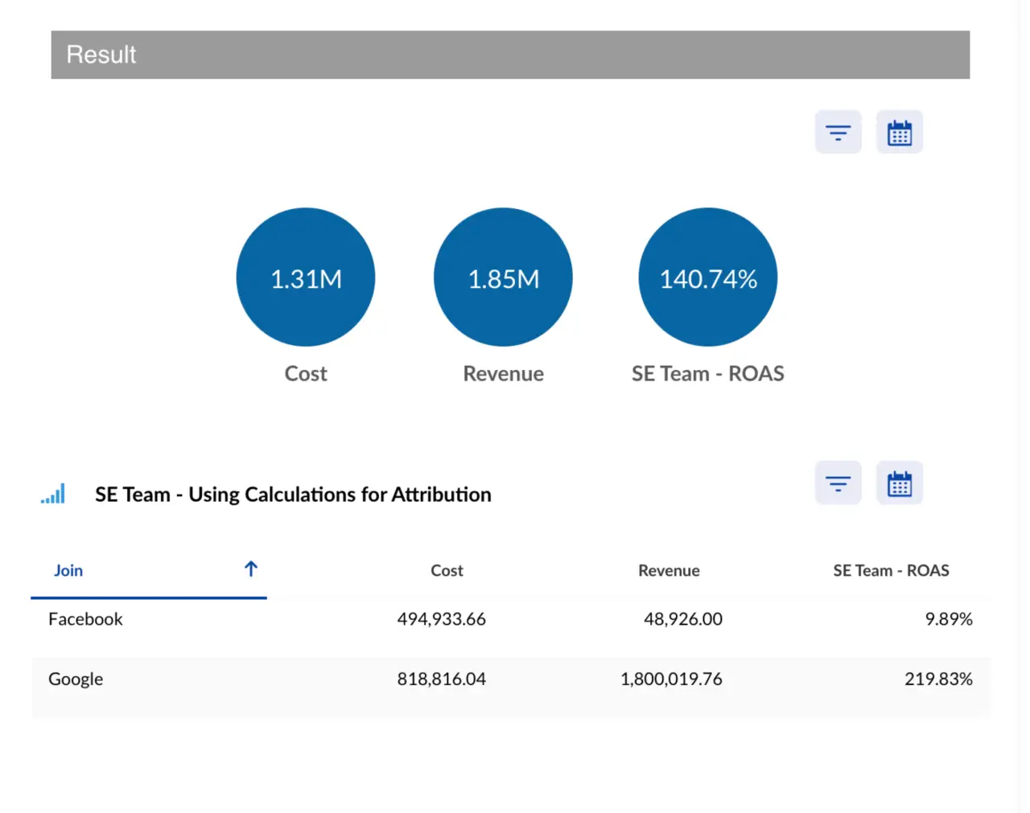This screenshot has width=1030, height=813.
Task: Open filter icon above KPI circles
Action: (838, 132)
